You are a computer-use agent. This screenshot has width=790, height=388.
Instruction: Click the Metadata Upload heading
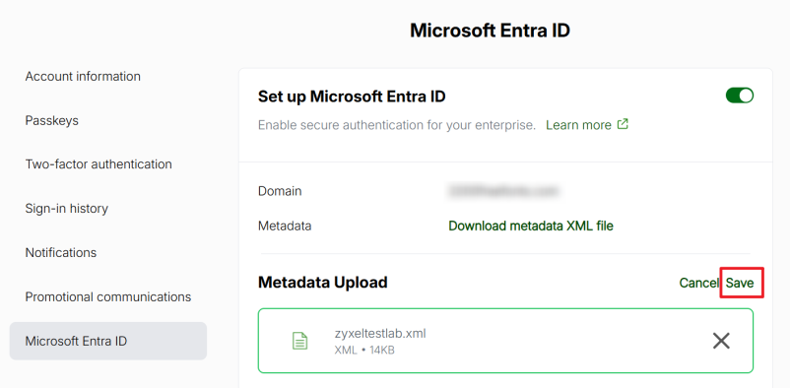click(322, 283)
